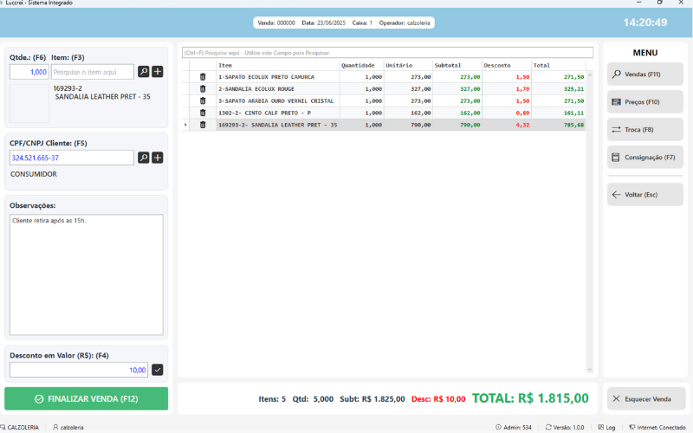This screenshot has height=433, width=693.
Task: Click FINALIZAR VENDA (F12) button
Action: click(x=86, y=398)
